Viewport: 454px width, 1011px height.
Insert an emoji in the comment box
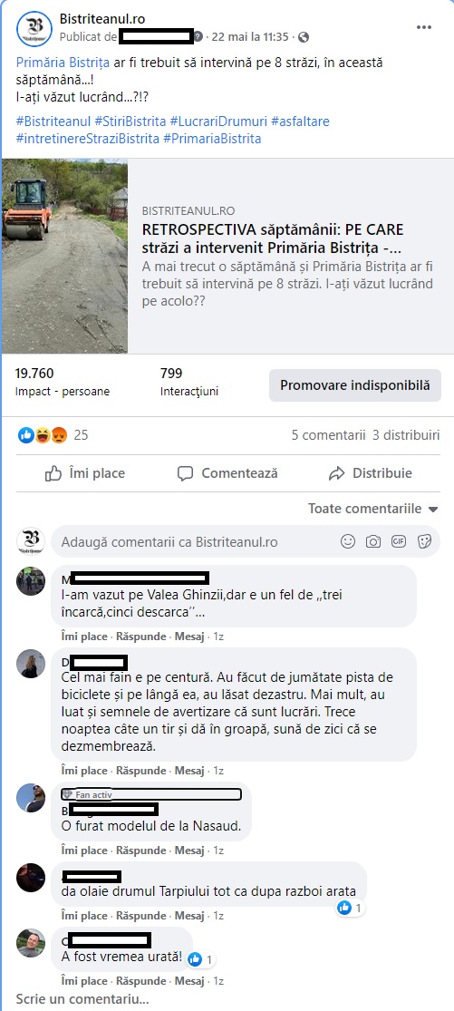point(348,541)
